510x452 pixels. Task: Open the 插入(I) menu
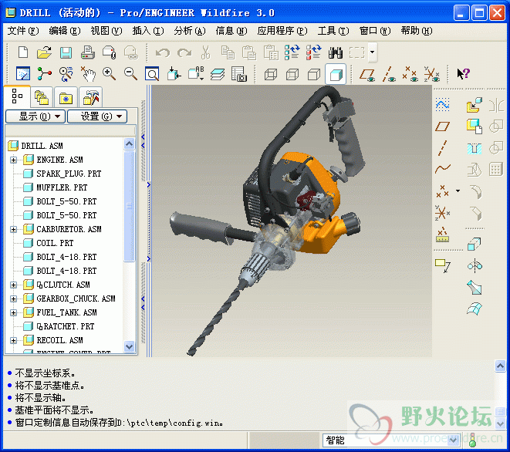148,31
